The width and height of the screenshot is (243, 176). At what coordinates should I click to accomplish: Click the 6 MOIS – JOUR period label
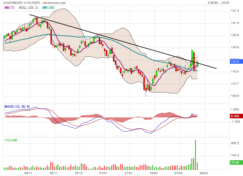[x=218, y=3]
